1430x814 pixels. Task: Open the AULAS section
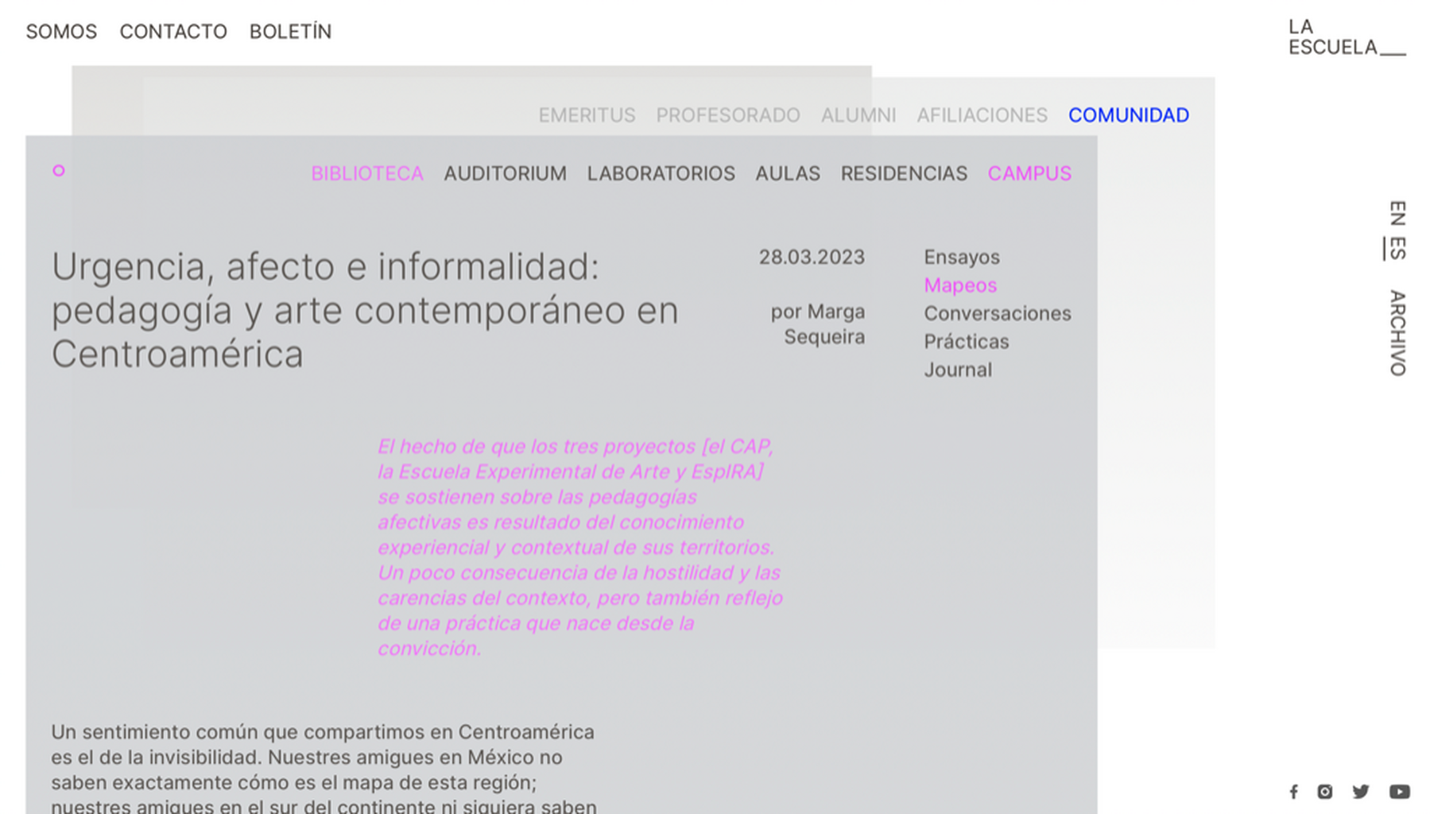click(787, 173)
